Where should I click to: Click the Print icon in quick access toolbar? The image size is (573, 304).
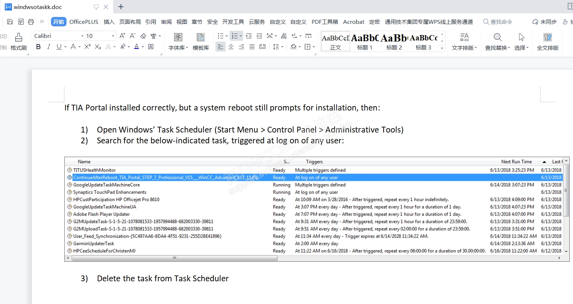[x=31, y=22]
